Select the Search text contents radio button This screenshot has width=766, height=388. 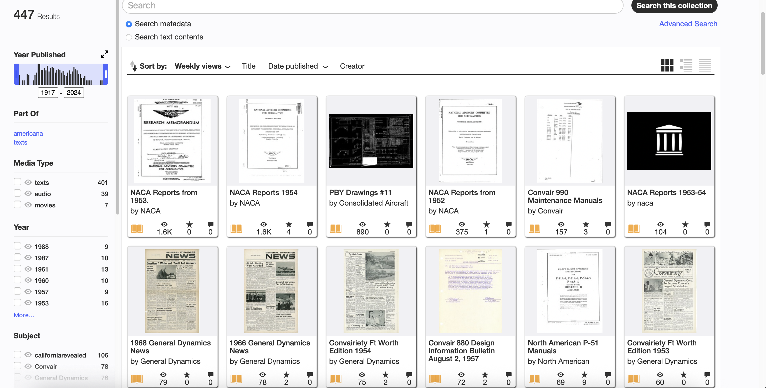tap(129, 37)
